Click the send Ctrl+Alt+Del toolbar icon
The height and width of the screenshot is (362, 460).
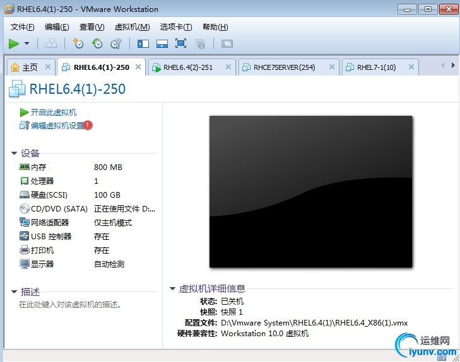pyautogui.click(x=51, y=43)
